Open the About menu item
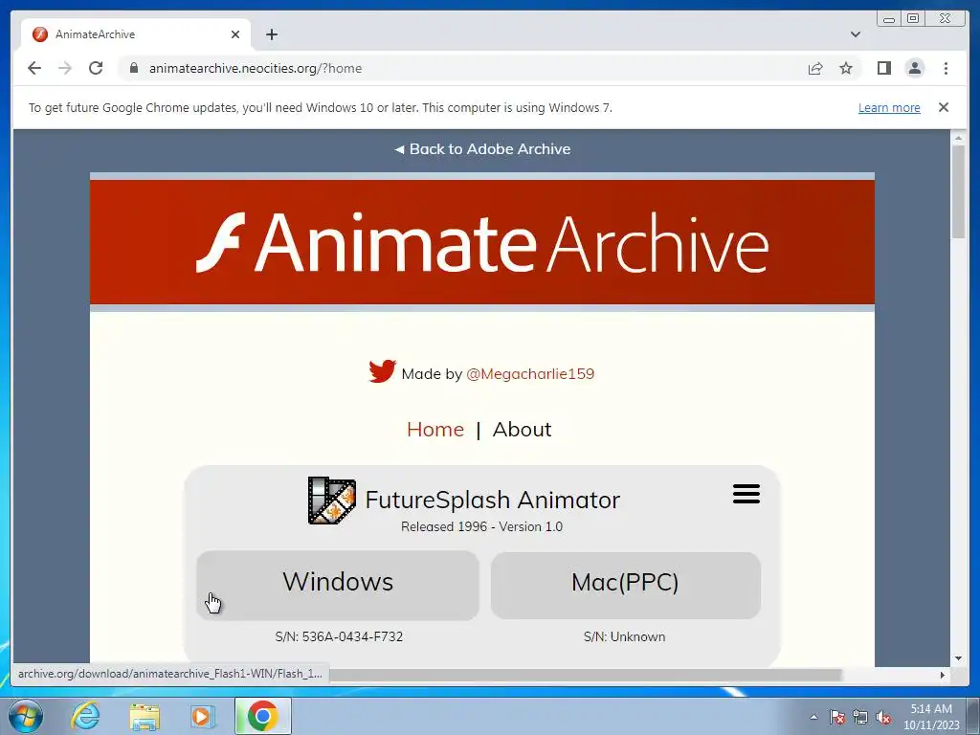Viewport: 980px width, 735px height. coord(522,430)
